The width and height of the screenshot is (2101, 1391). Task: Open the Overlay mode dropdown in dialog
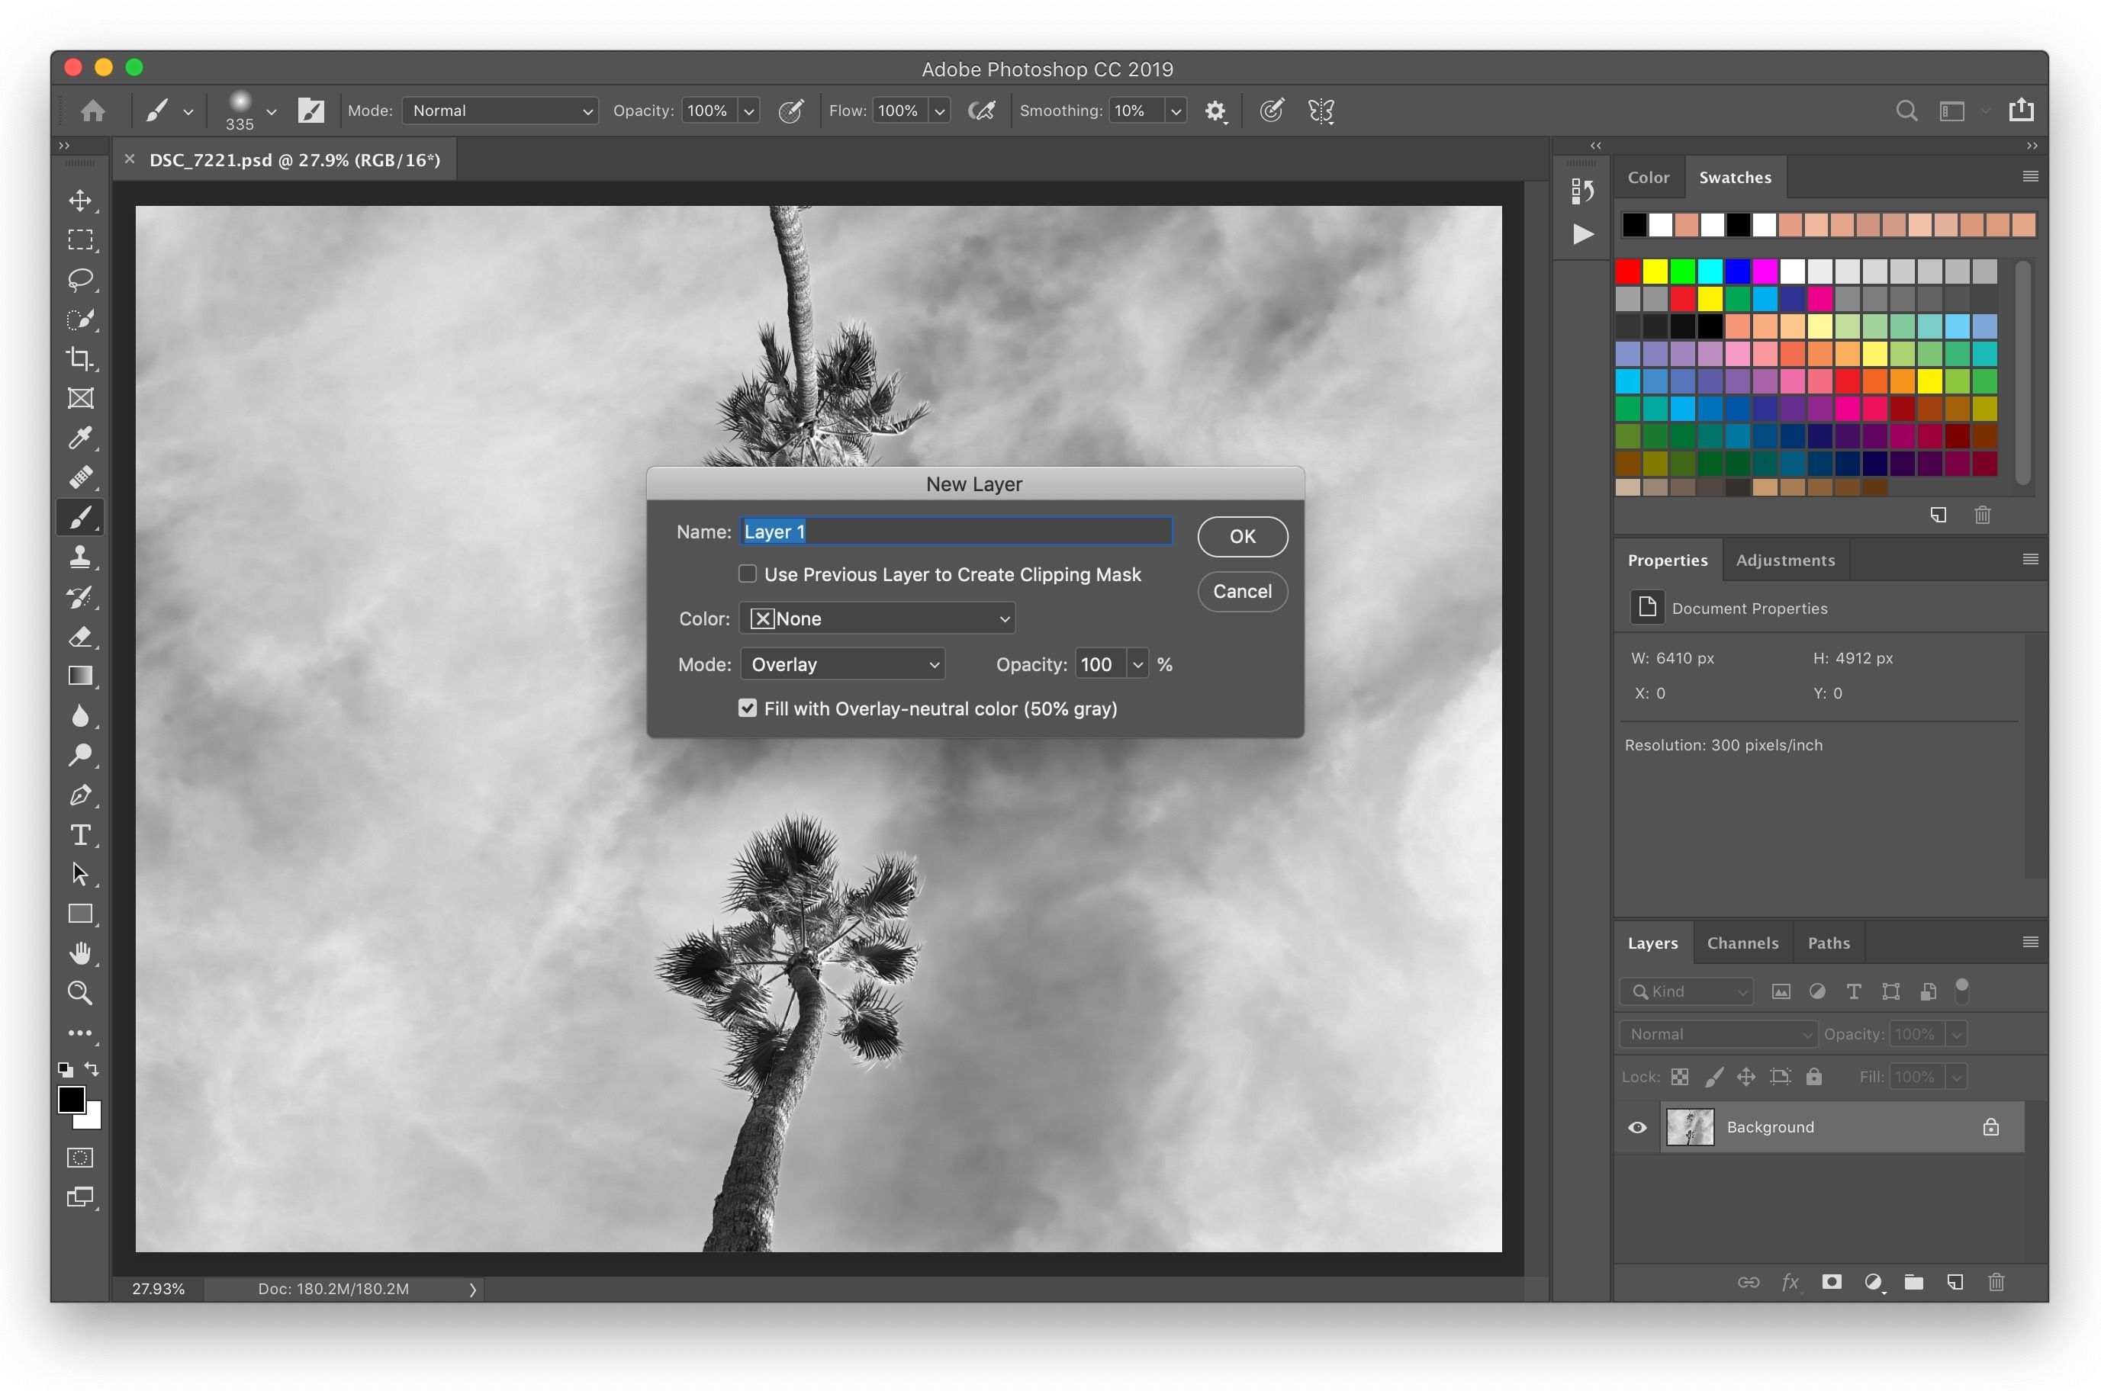tap(842, 664)
